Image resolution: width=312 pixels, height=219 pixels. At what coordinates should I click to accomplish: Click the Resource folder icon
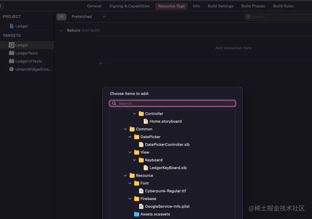132,175
